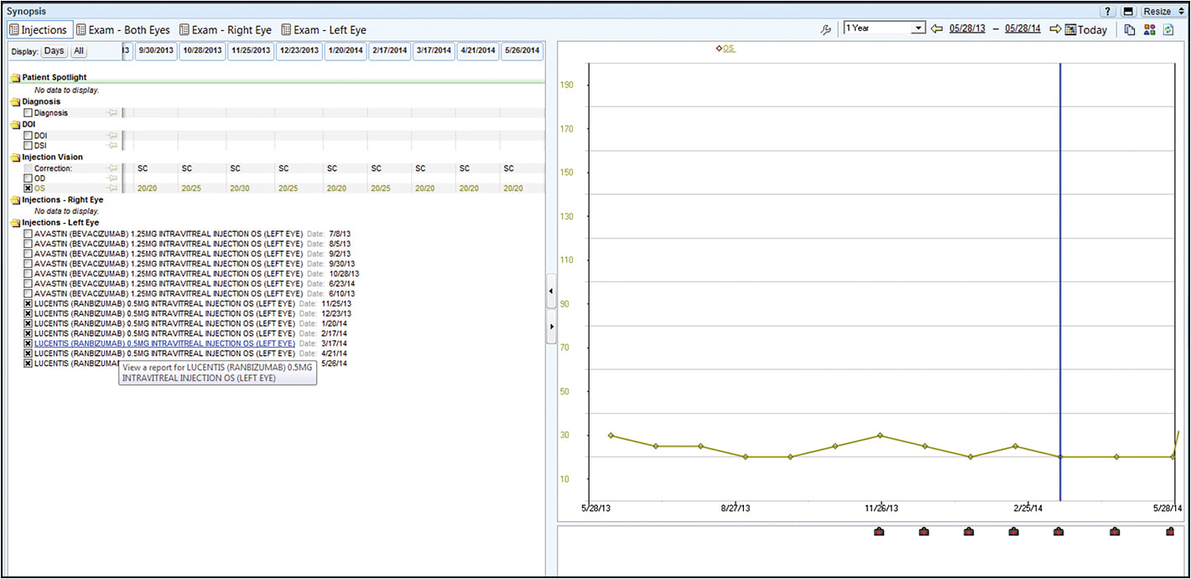Click the question mark help button
1191x579 pixels.
(x=1108, y=11)
